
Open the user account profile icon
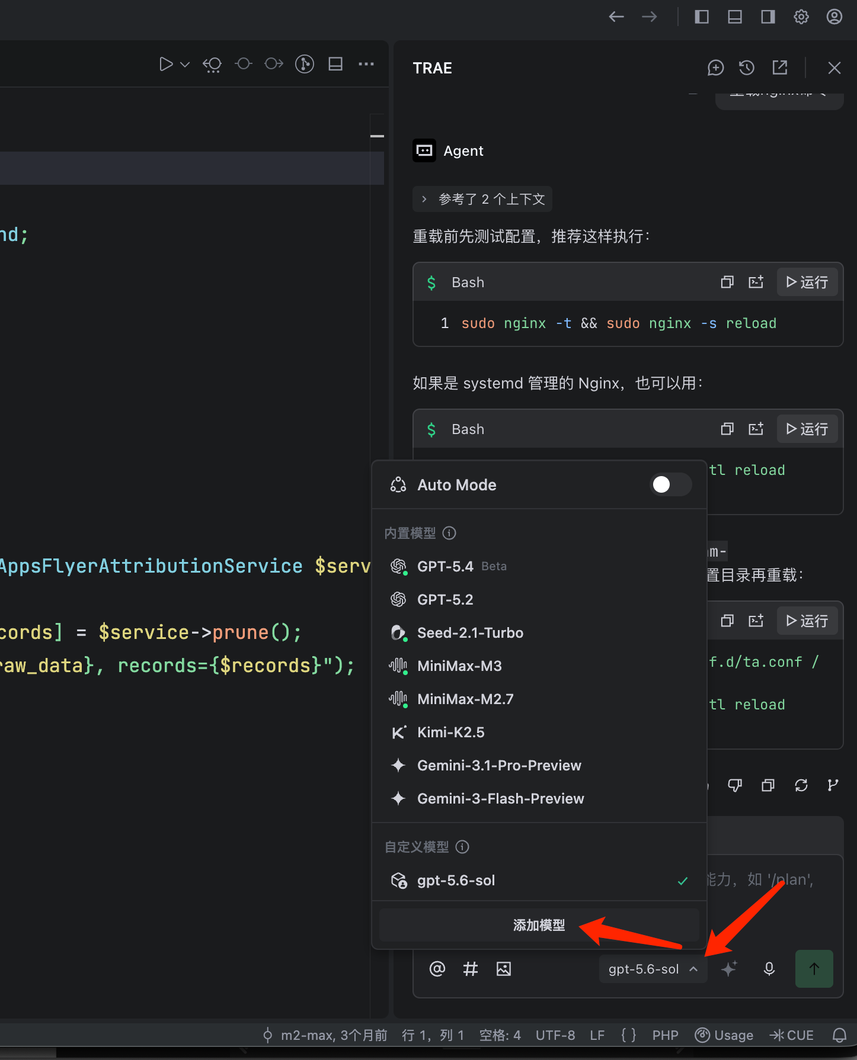point(834,17)
